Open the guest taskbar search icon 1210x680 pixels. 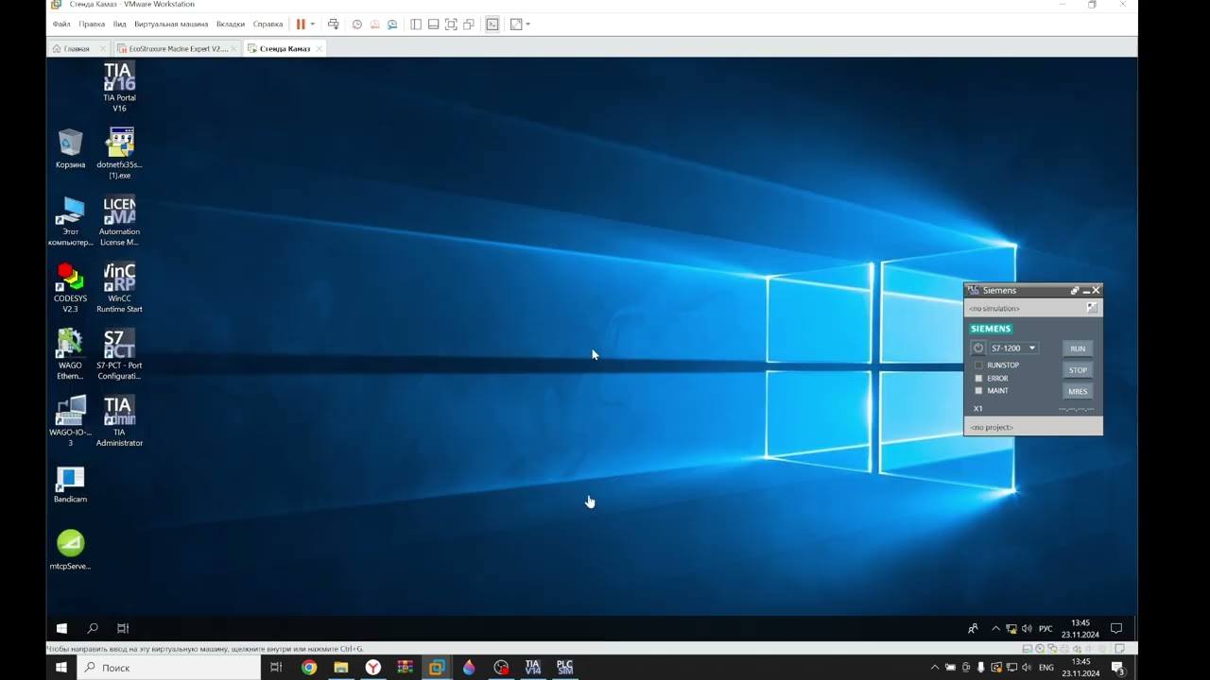[x=93, y=628]
